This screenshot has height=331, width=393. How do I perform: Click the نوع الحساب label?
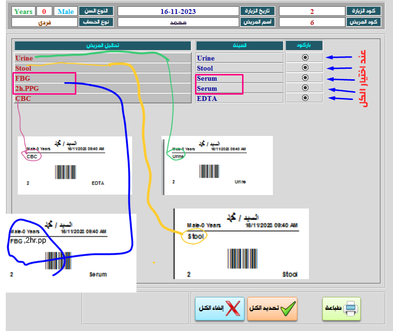click(96, 22)
